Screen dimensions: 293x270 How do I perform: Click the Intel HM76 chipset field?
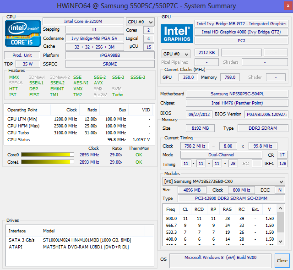237,103
